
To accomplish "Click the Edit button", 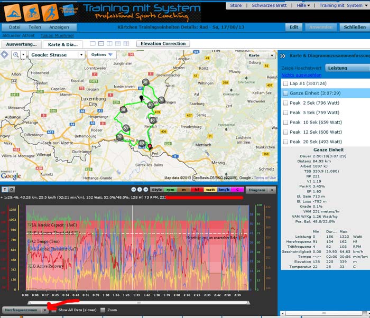I will coord(293,27).
